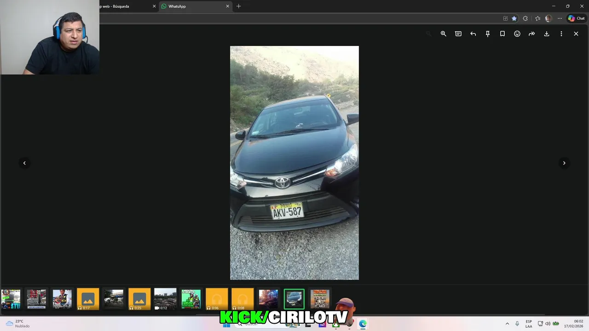Open Edge Settings and more menu
This screenshot has width=589, height=331.
560,18
